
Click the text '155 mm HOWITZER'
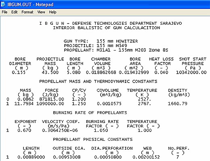pos(117,41)
